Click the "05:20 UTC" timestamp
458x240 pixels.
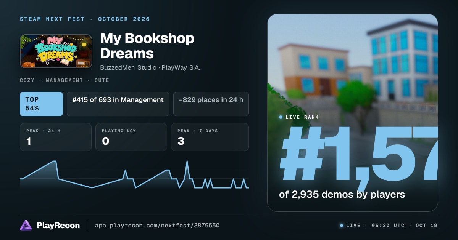(387, 226)
